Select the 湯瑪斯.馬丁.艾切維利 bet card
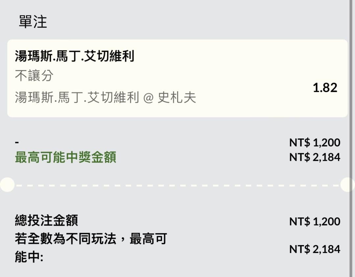 177,78
